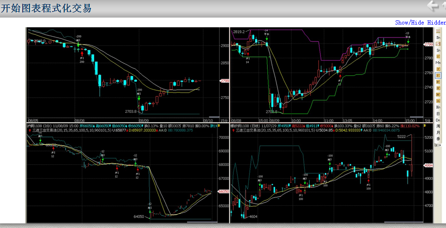Click the tick chart icon atop the period toolbar
Viewport: 446px width, 228px height.
(438, 31)
